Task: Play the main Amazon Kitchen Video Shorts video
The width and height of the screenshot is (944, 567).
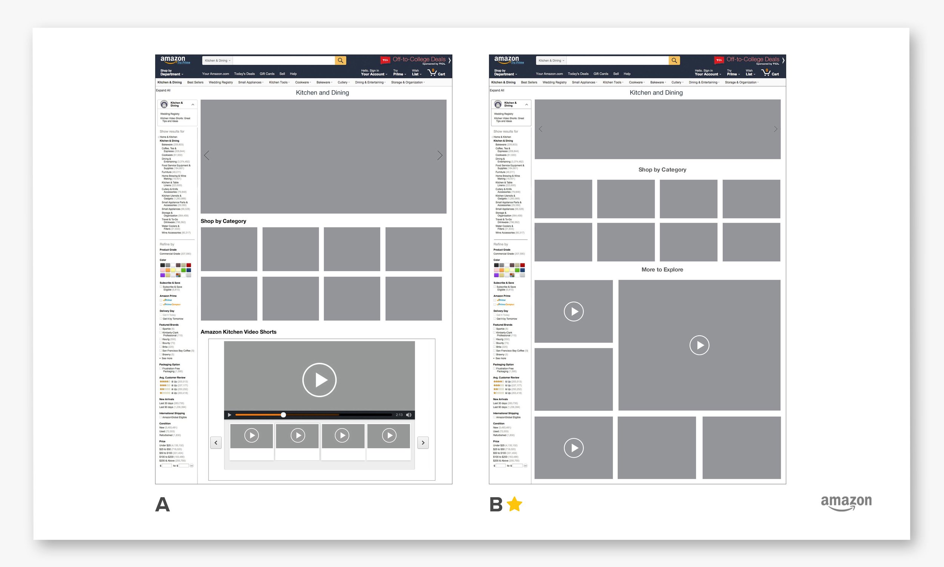Action: tap(319, 380)
